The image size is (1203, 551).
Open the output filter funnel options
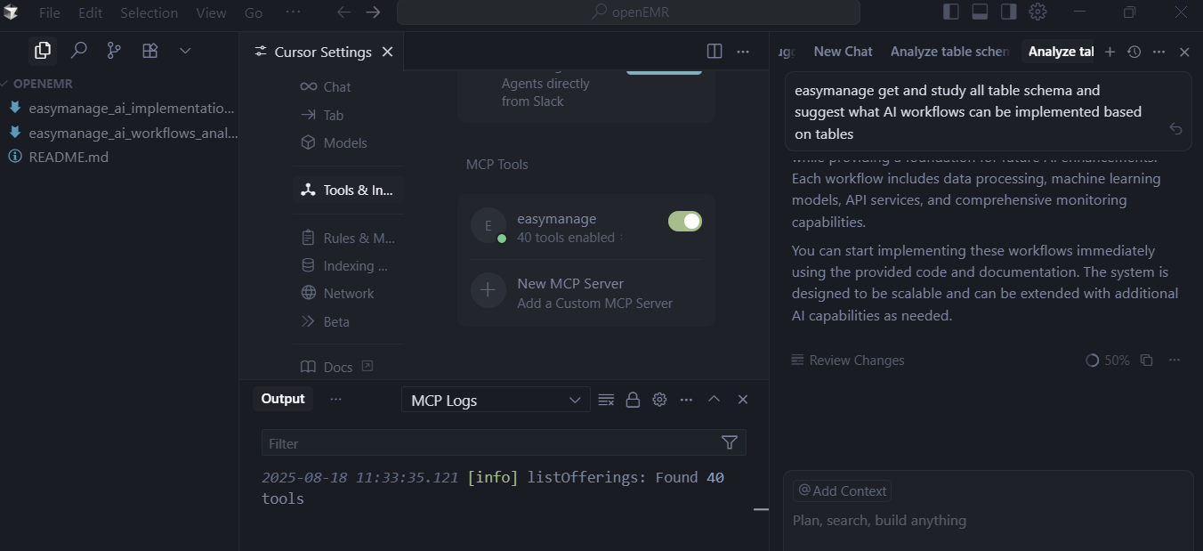click(x=730, y=442)
